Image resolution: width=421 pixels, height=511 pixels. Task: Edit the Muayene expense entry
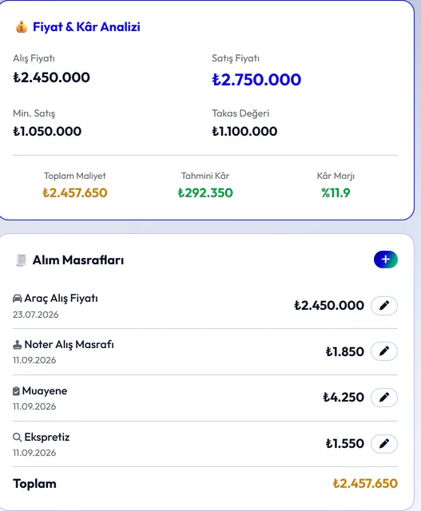(384, 398)
